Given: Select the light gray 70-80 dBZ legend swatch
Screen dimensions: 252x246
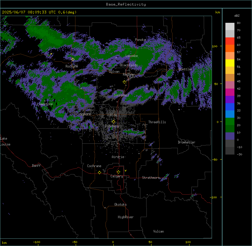Looking at the screenshot, I should (230, 27).
